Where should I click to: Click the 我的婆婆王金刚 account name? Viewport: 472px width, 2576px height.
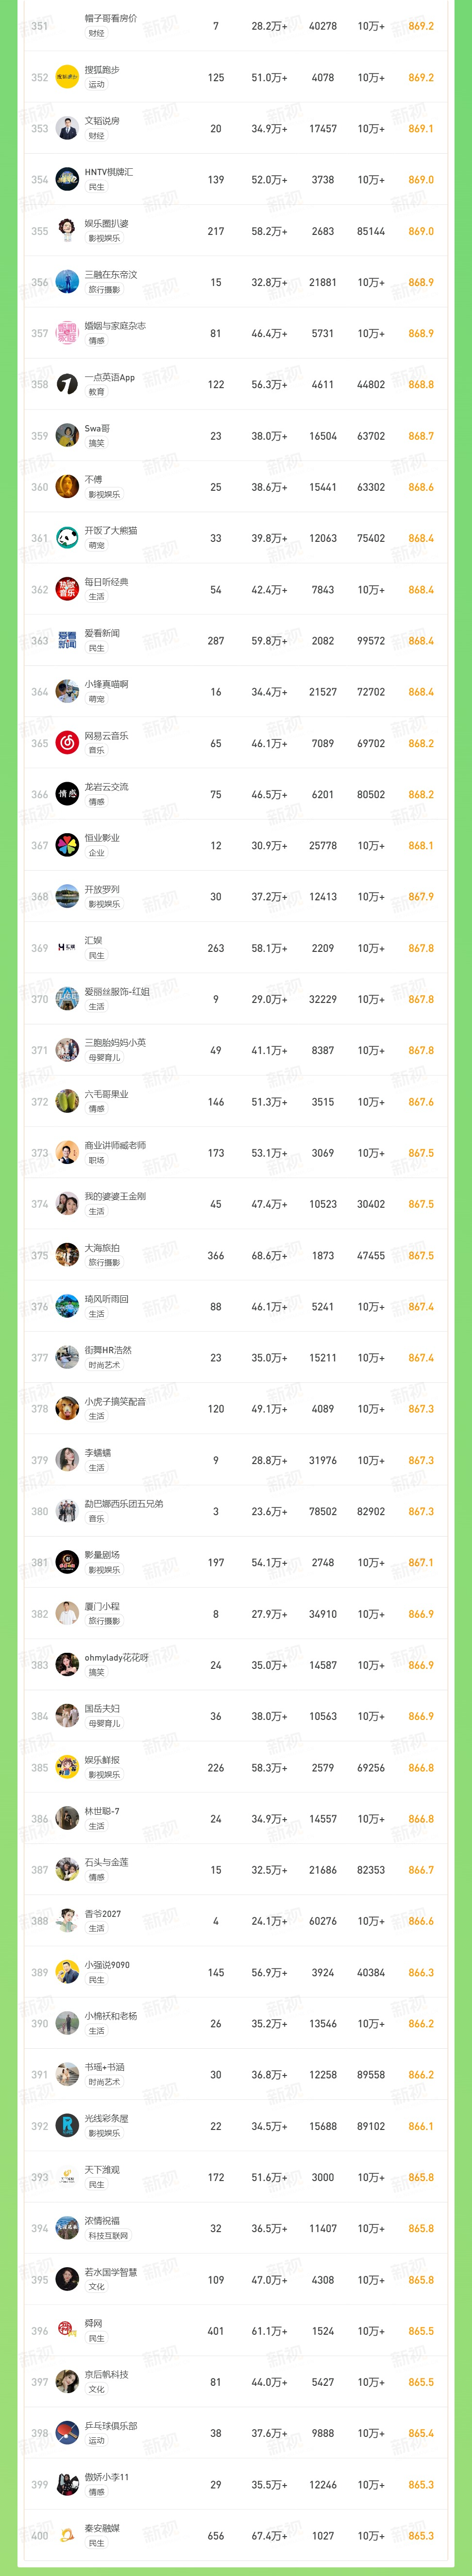115,1196
